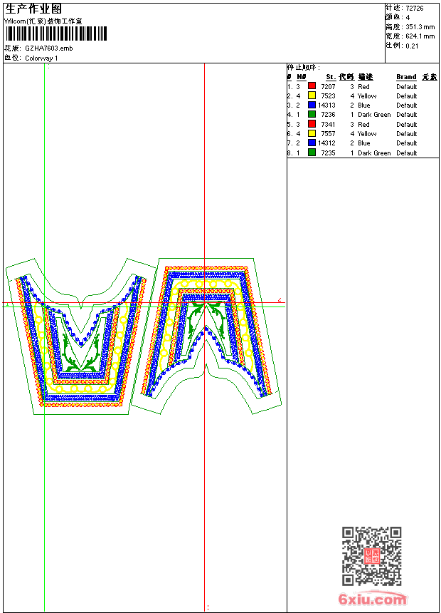Click the barcode under the studio name

(56, 34)
